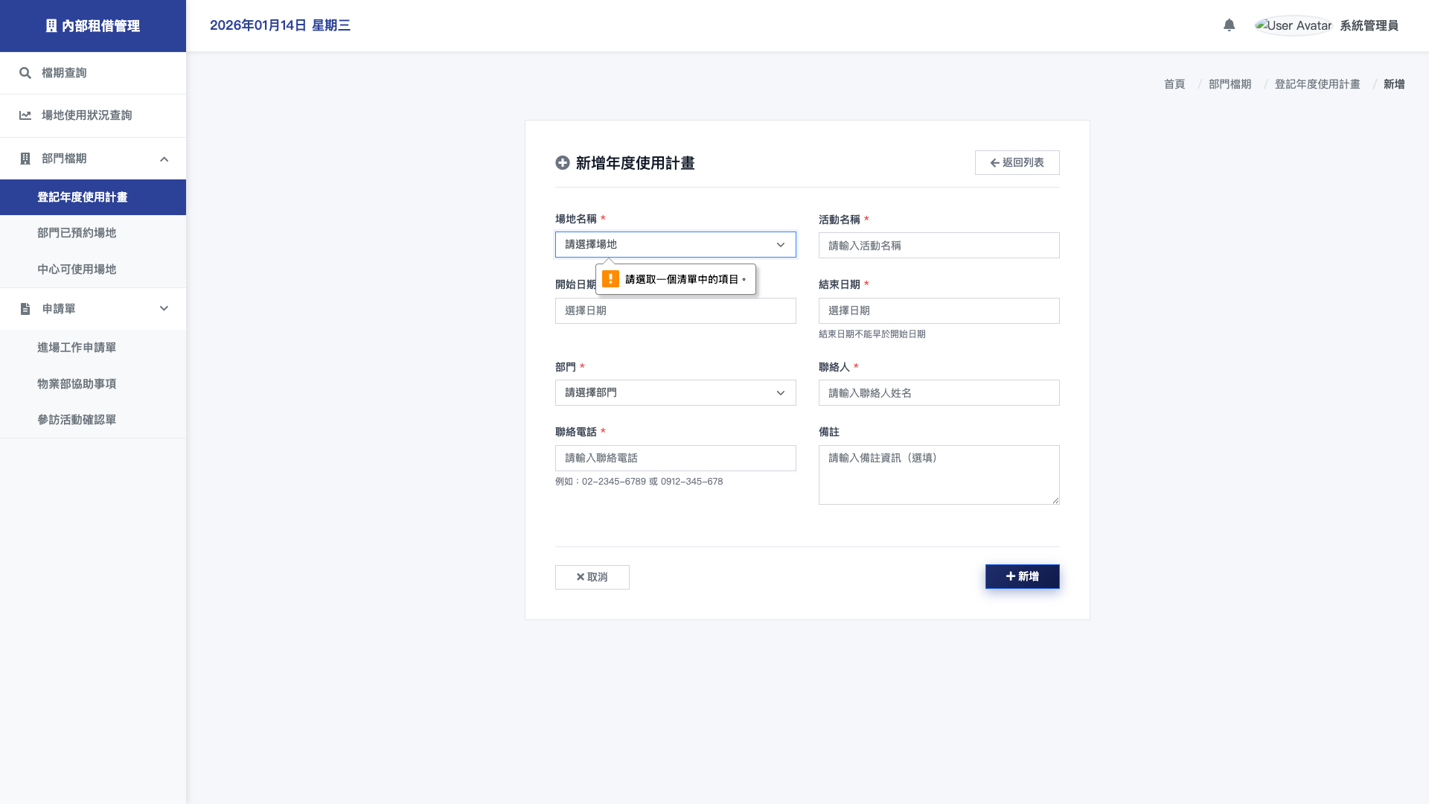Click the 活動名稱 input field
The height and width of the screenshot is (804, 1429).
(x=939, y=245)
